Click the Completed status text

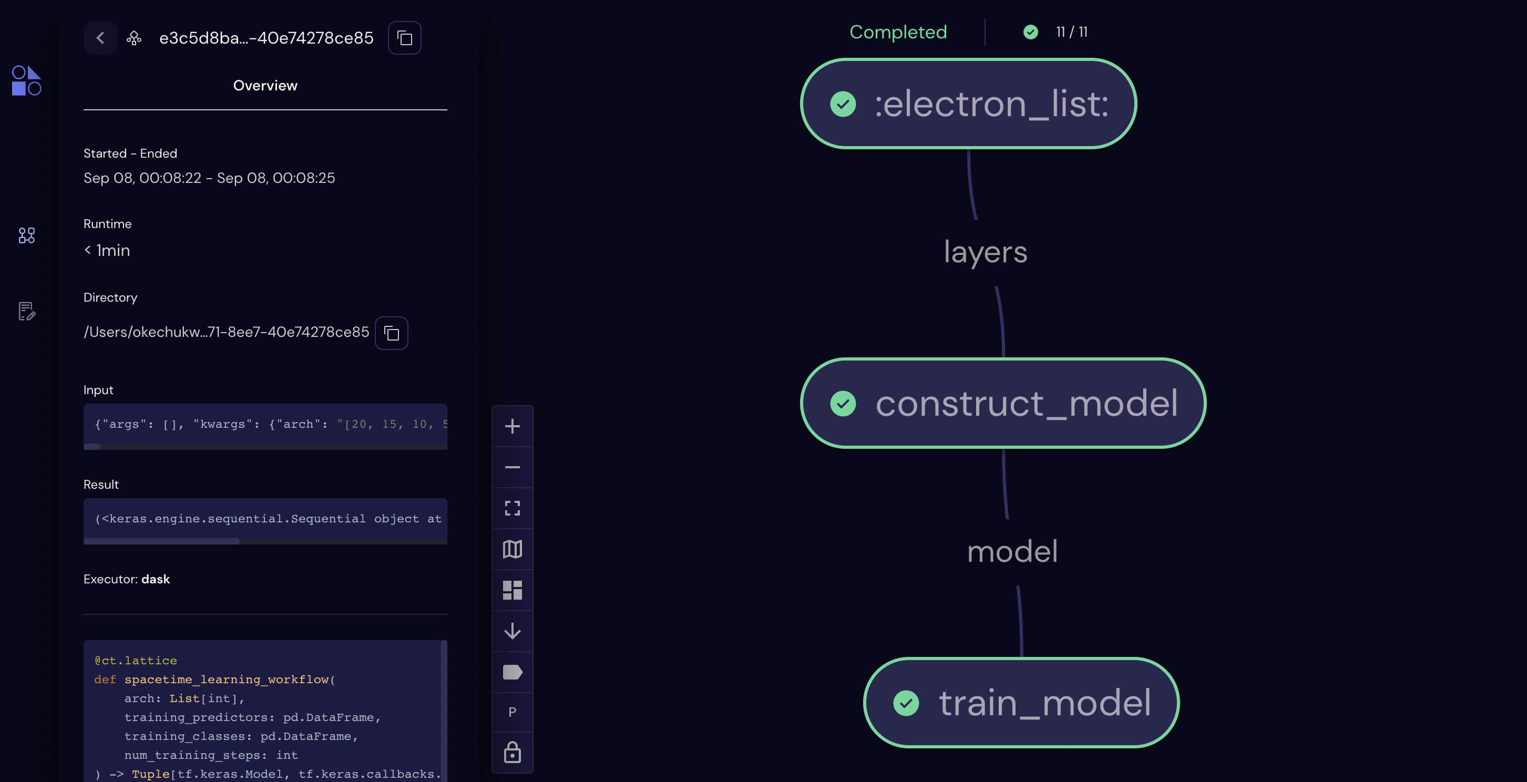[897, 32]
